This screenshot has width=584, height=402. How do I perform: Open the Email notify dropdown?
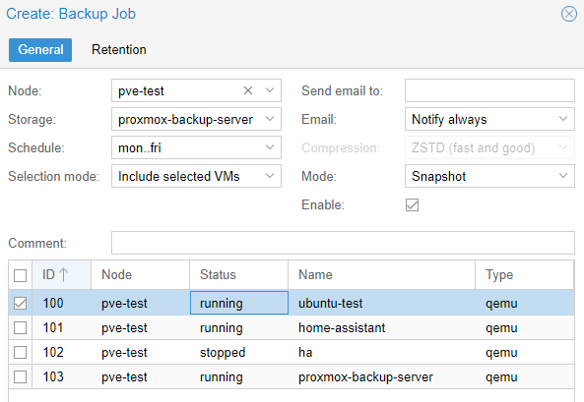point(563,119)
